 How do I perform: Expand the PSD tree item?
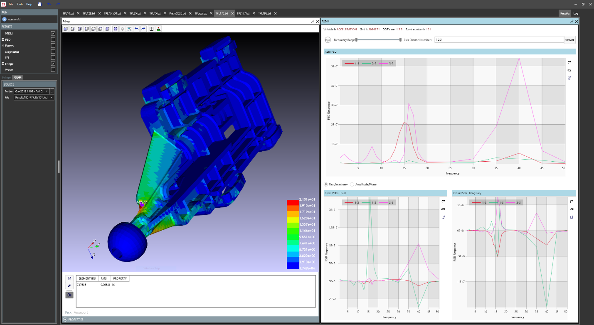(x=3, y=39)
